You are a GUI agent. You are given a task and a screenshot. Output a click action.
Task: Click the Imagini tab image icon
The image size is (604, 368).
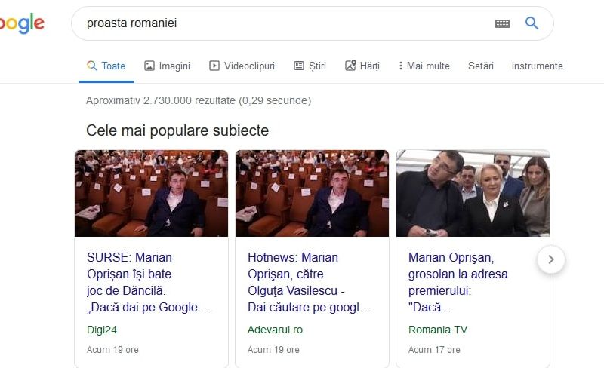pos(149,66)
